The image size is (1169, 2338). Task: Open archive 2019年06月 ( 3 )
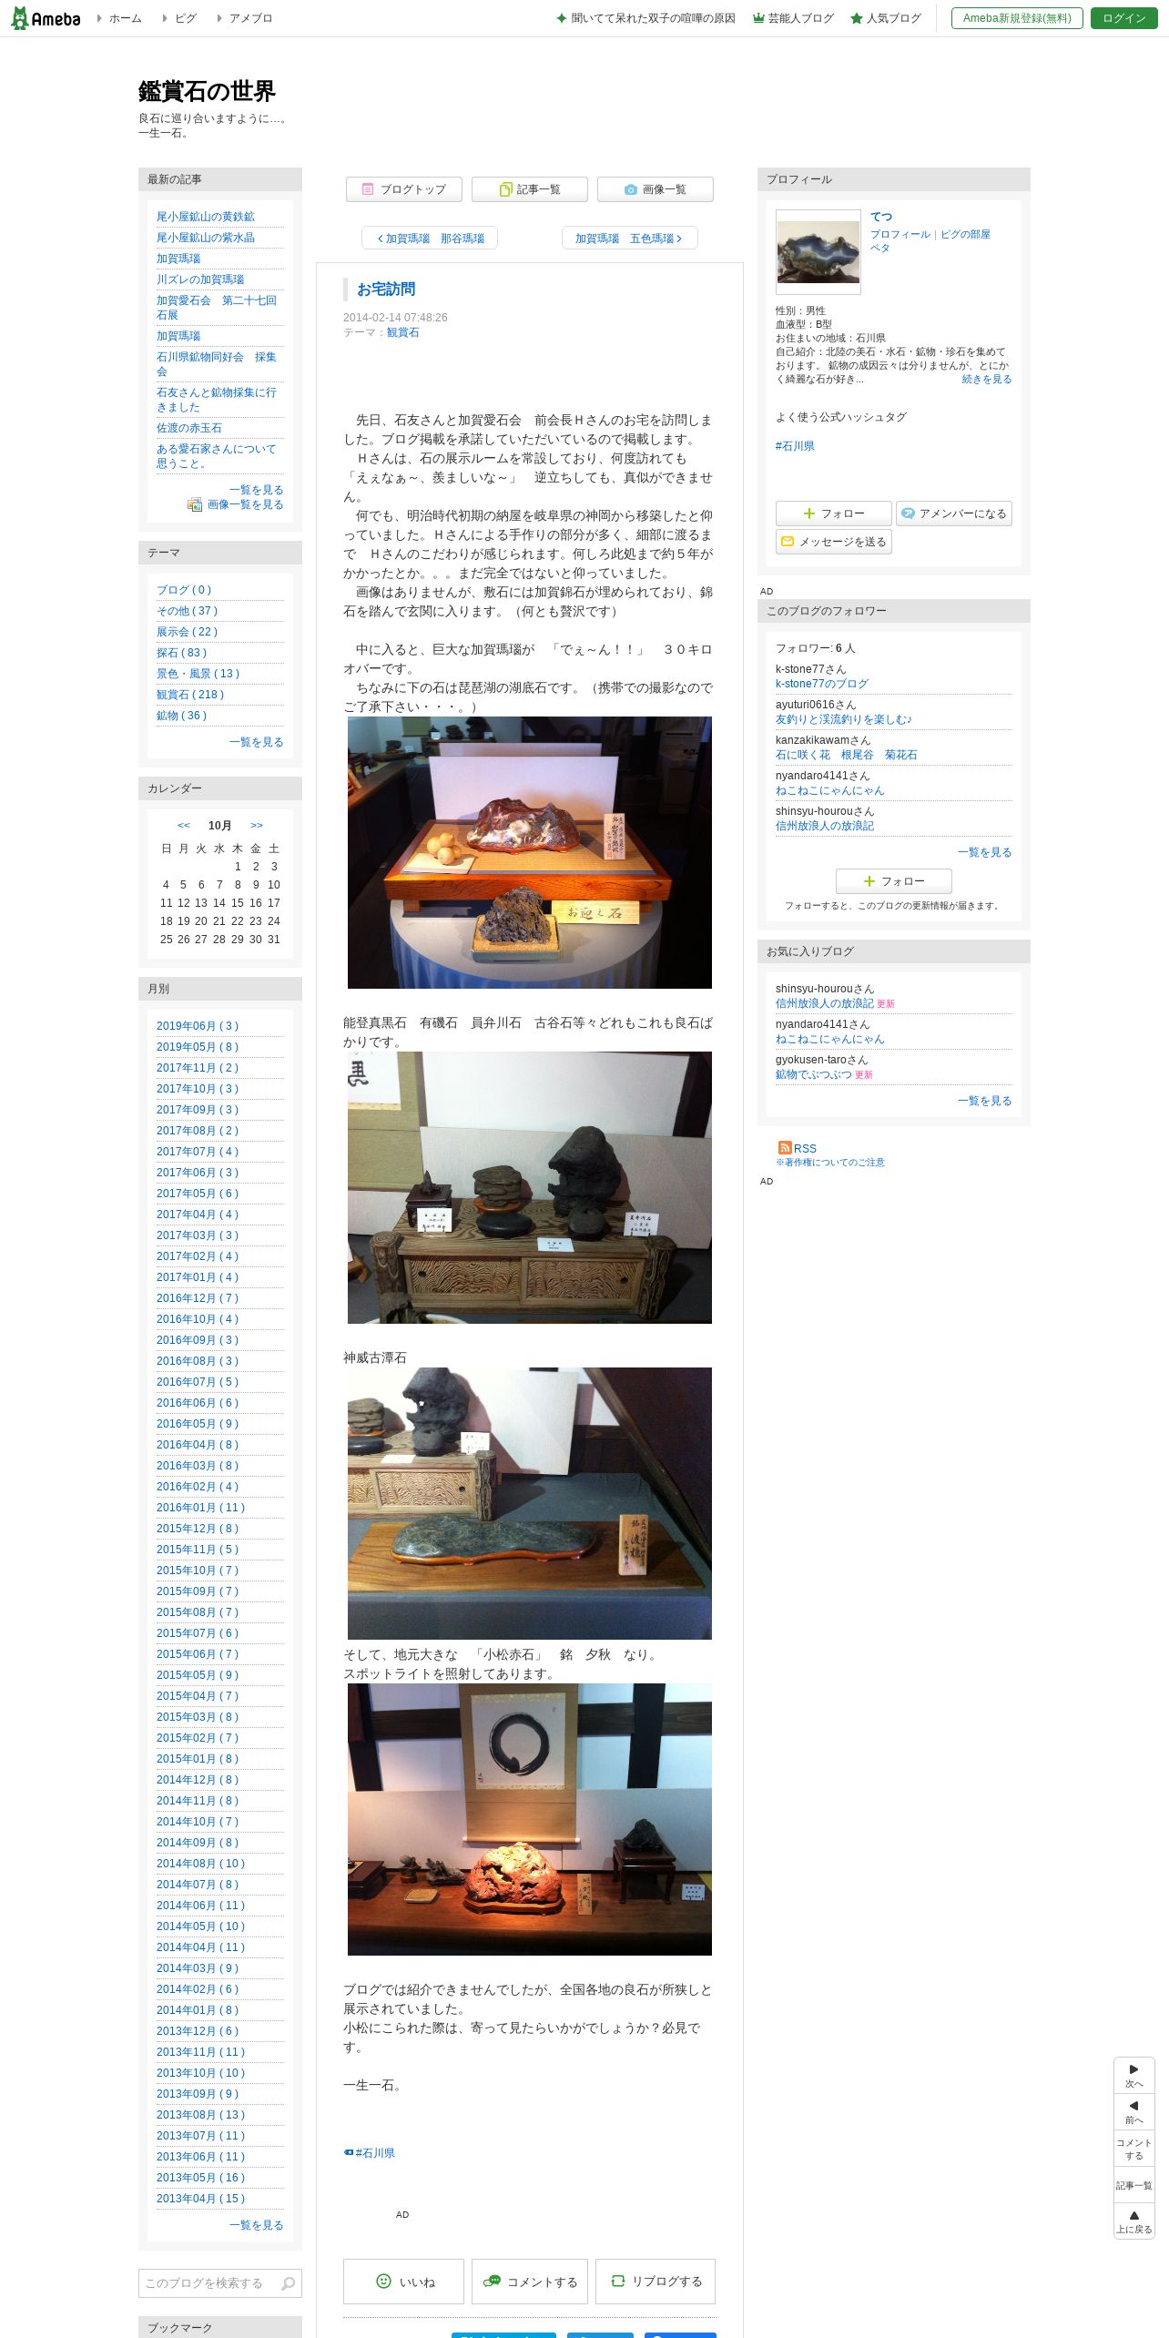click(x=198, y=1026)
